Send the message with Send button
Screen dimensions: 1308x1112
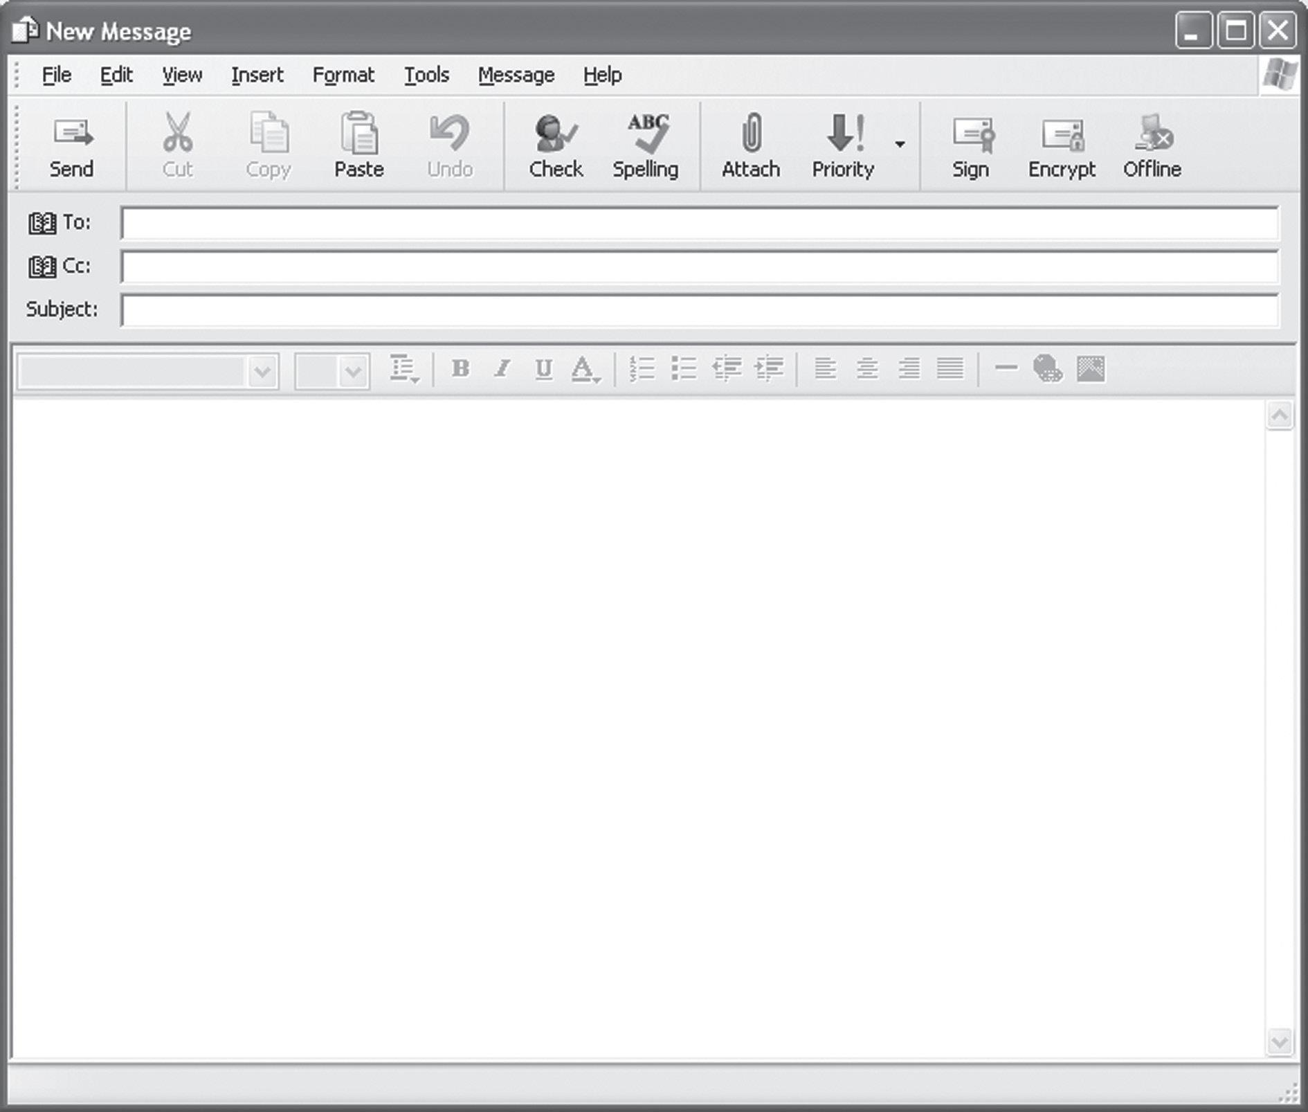pyautogui.click(x=71, y=146)
